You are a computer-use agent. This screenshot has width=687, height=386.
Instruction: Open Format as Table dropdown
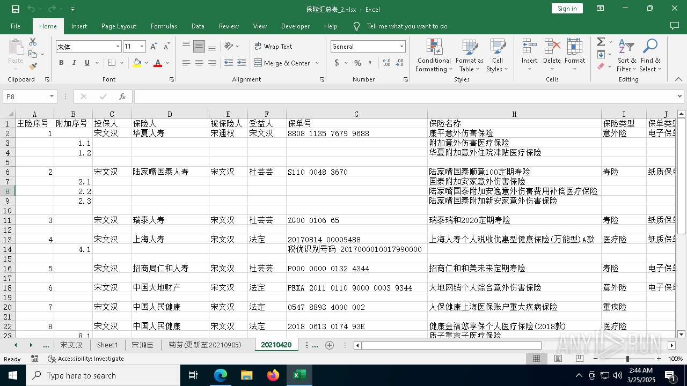[x=470, y=55]
